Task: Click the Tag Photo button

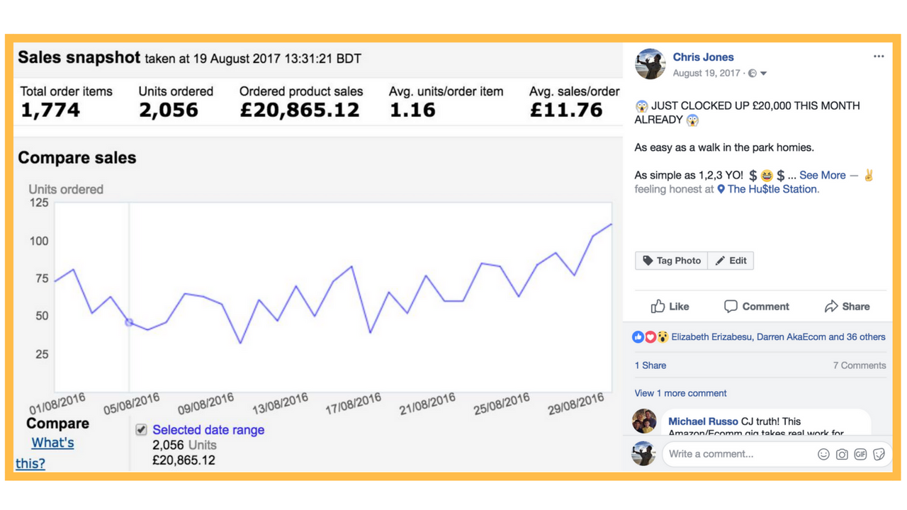Action: (671, 261)
